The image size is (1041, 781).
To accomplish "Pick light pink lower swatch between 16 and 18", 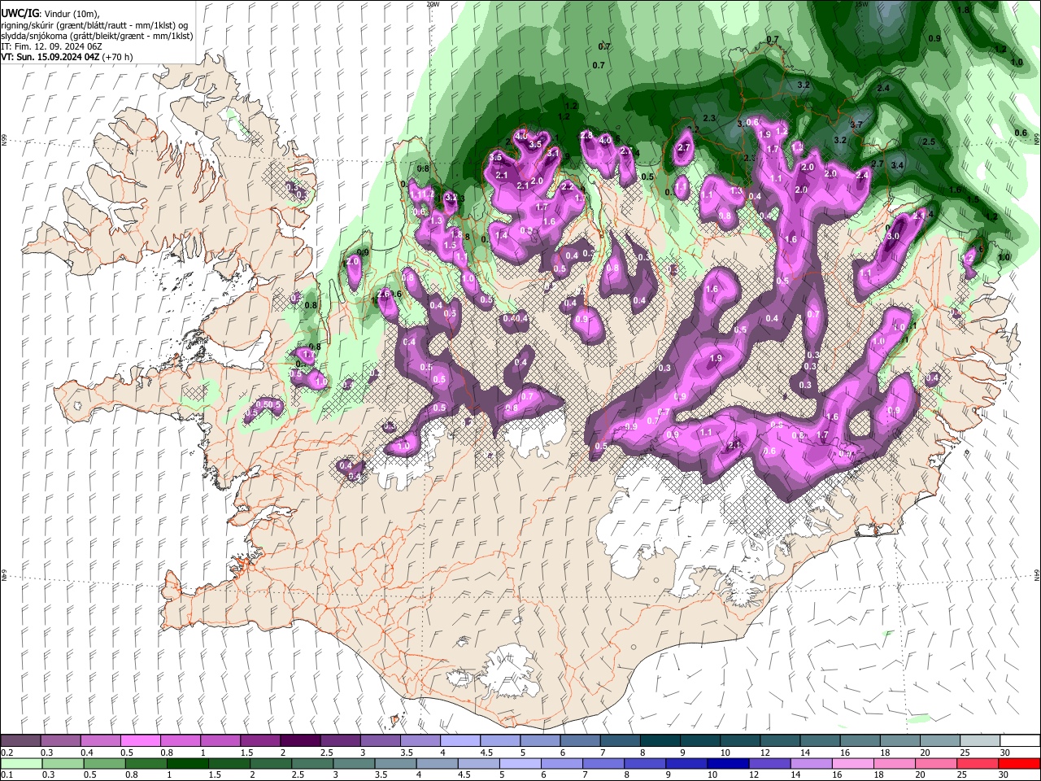I will click(854, 764).
